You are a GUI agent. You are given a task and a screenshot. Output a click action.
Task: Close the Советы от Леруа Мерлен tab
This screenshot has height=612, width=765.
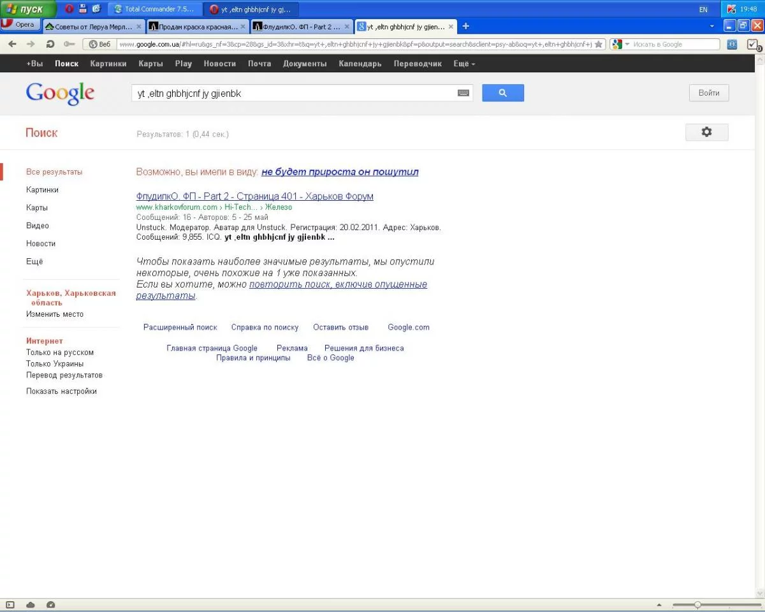[139, 27]
